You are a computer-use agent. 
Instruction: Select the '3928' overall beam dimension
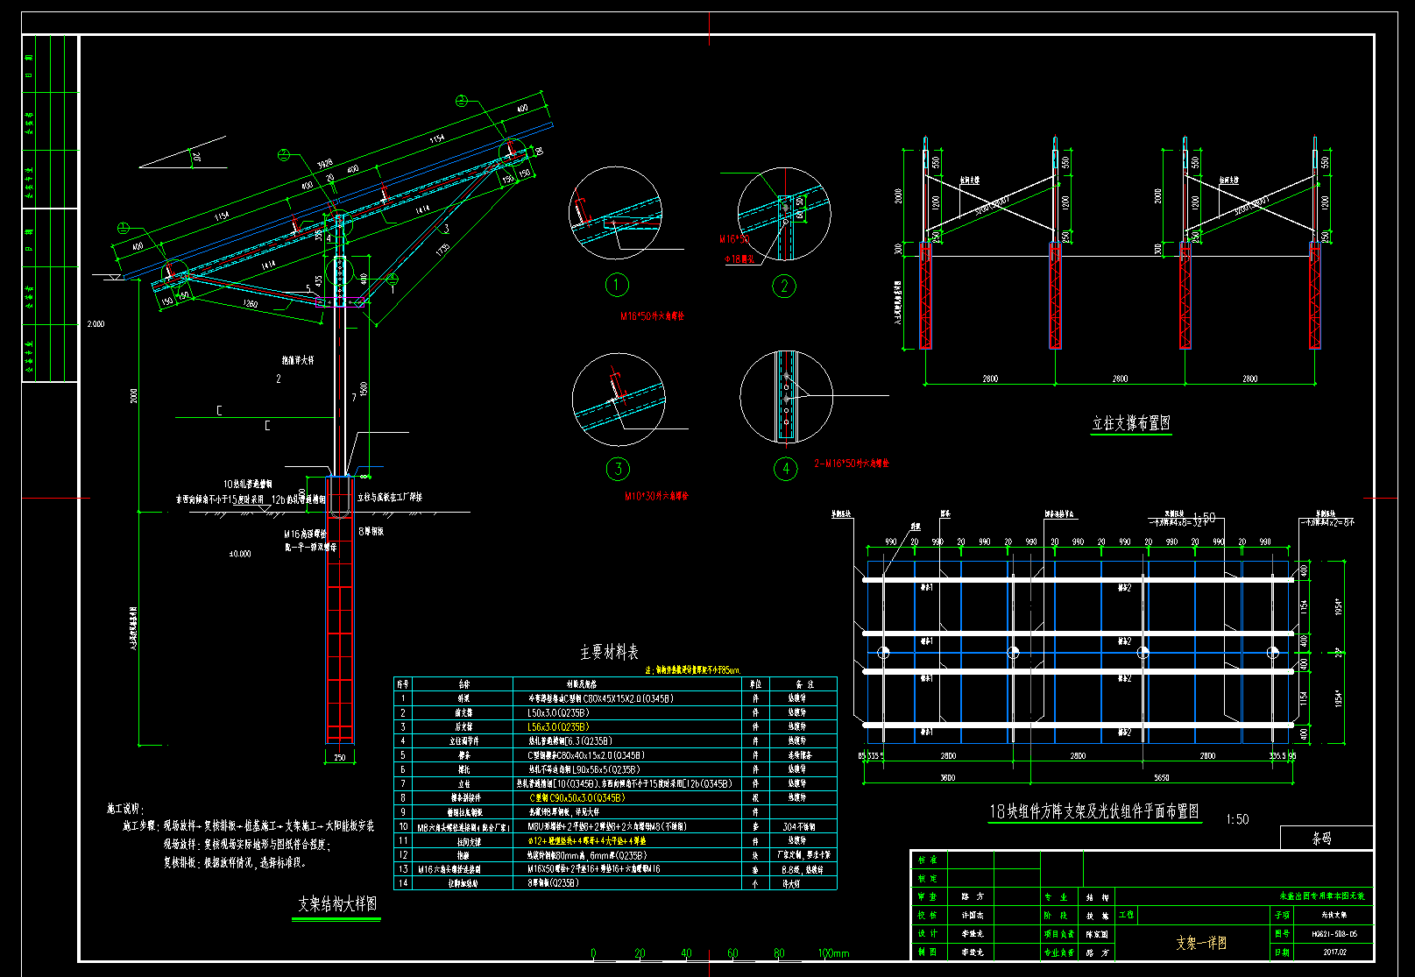coord(324,165)
